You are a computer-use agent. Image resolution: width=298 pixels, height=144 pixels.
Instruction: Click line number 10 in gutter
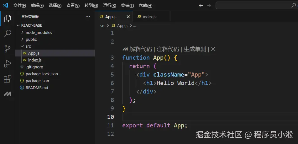111,117
